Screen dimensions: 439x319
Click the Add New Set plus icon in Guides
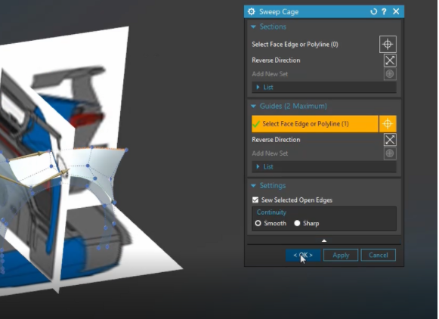click(390, 153)
